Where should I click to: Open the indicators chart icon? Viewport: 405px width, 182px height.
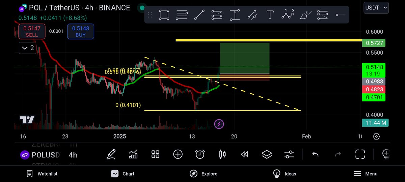pos(133,154)
